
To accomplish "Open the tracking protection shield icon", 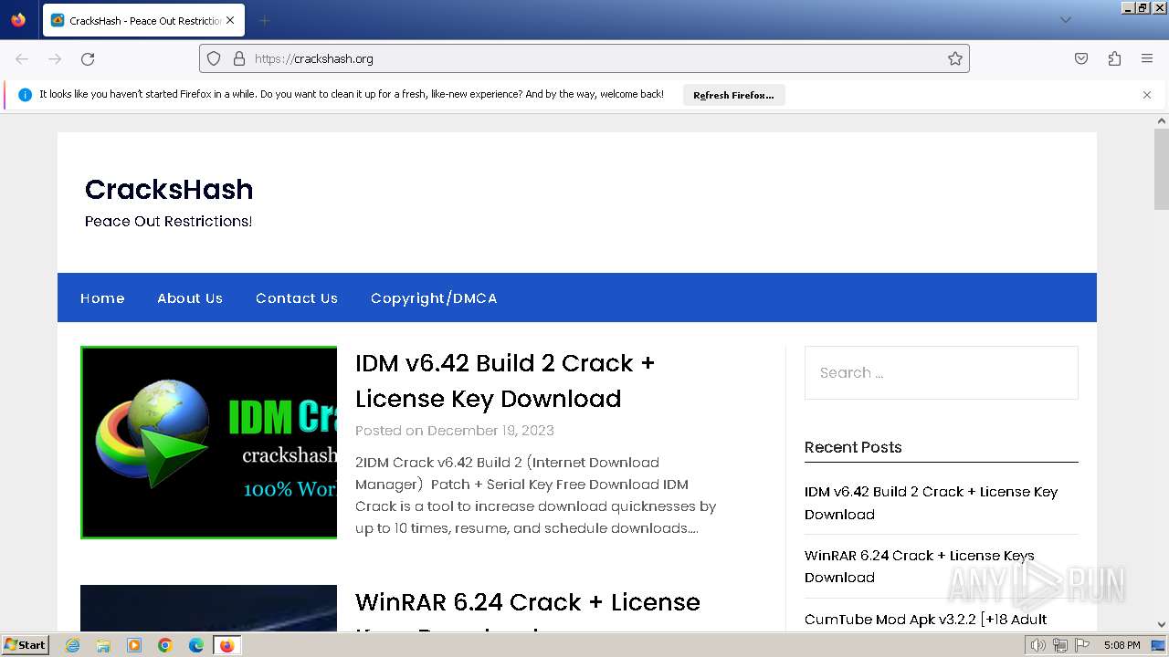I will (214, 58).
